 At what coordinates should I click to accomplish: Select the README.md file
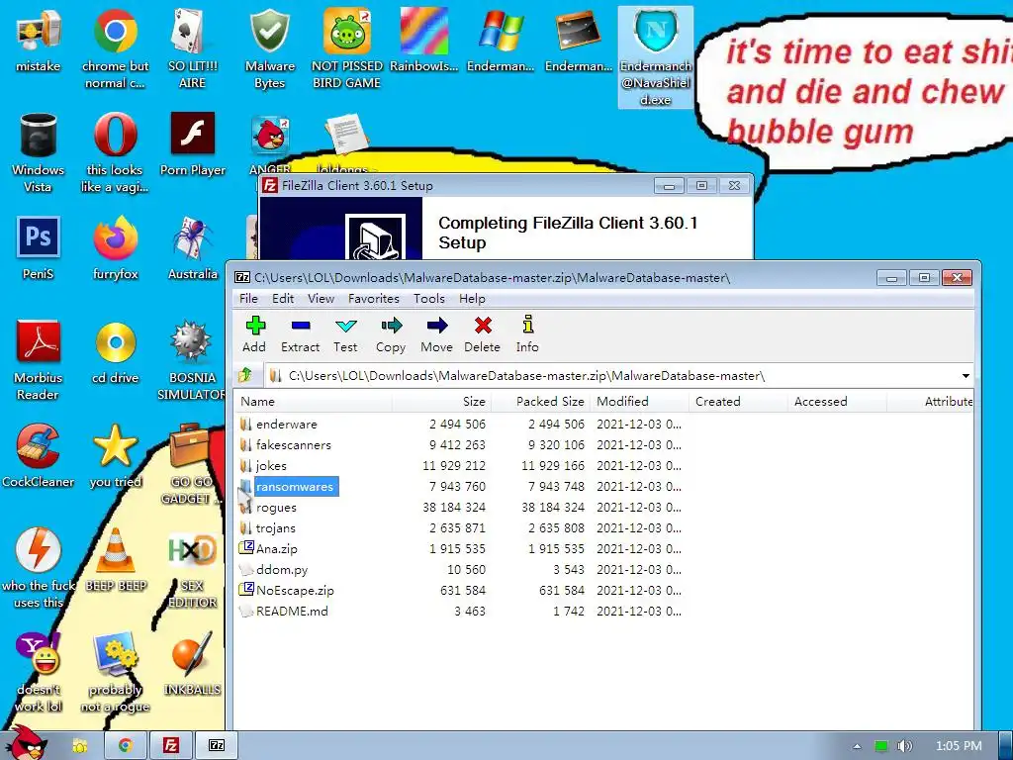pos(292,611)
